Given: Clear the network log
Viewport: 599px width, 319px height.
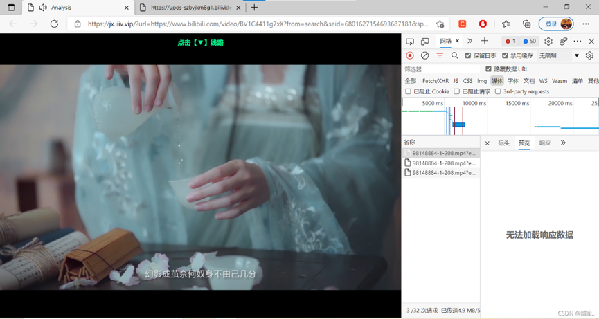Looking at the screenshot, I should [424, 55].
